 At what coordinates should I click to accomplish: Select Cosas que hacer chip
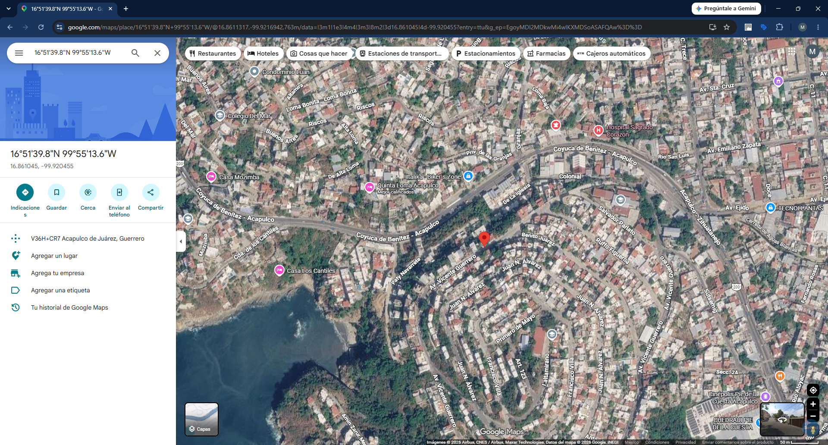point(319,53)
